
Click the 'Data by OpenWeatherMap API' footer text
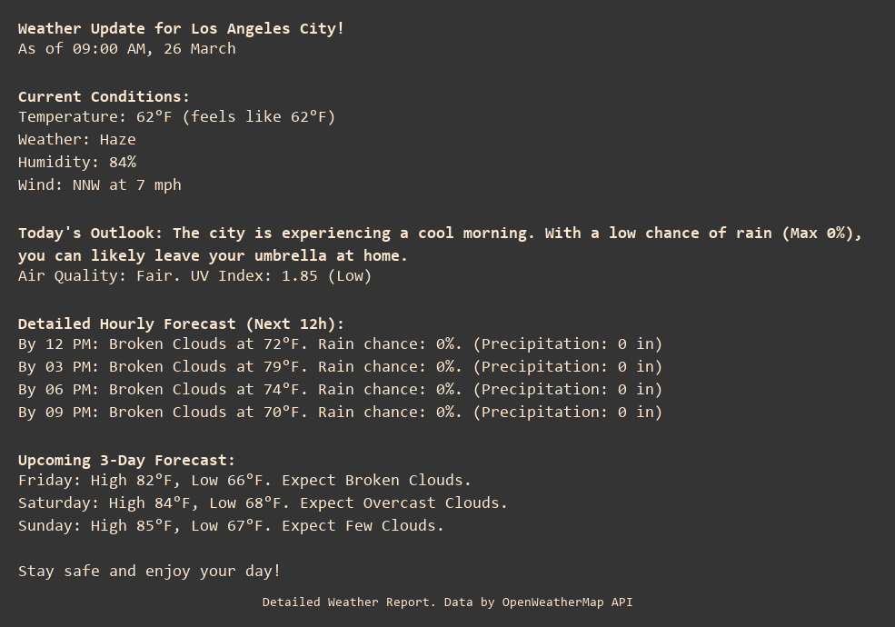[538, 602]
